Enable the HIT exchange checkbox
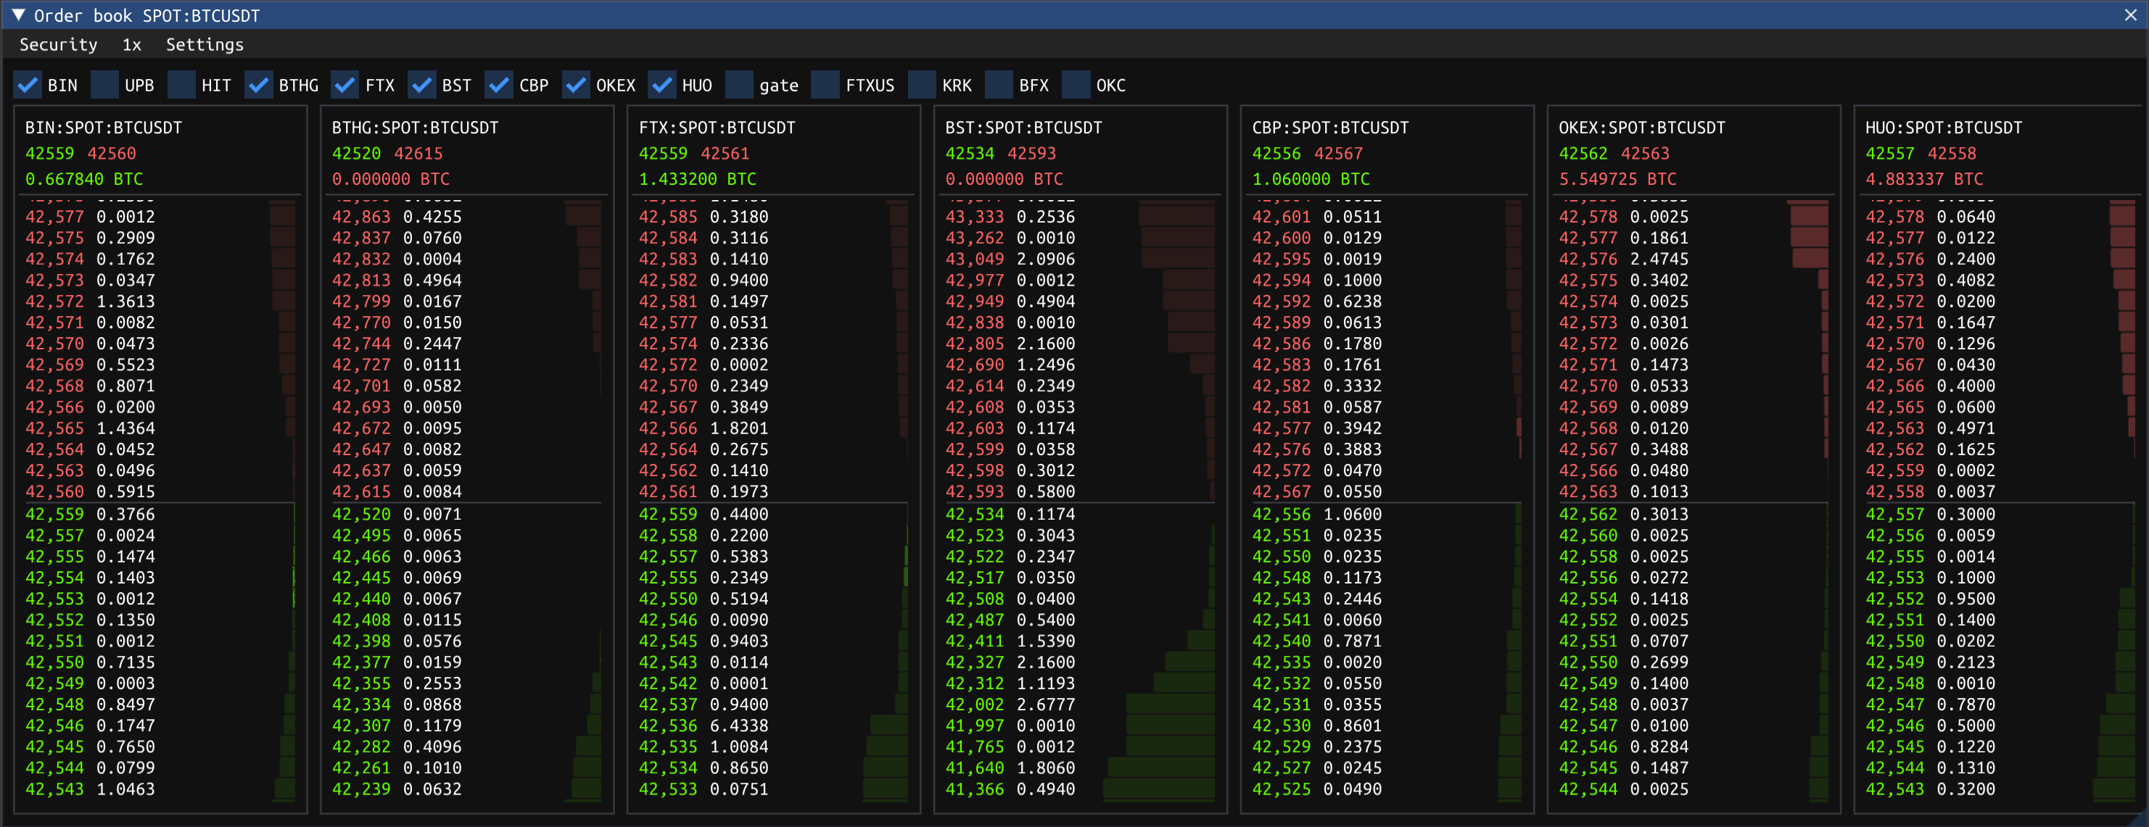 click(x=181, y=85)
